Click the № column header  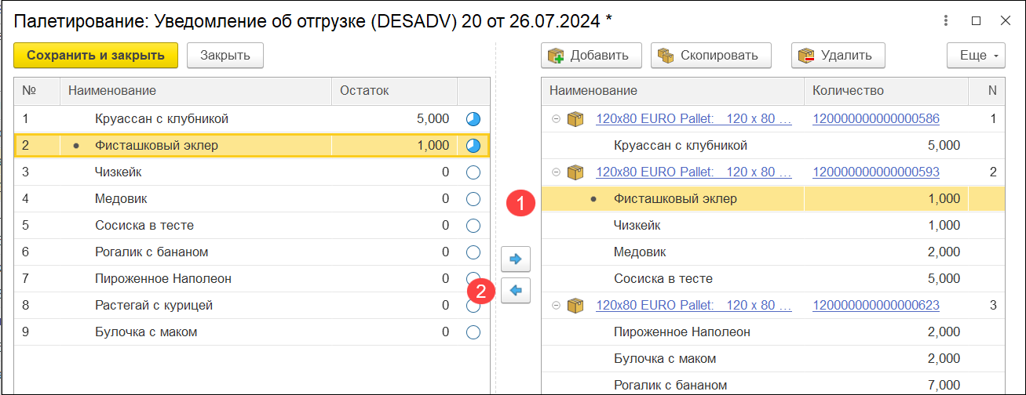(37, 91)
